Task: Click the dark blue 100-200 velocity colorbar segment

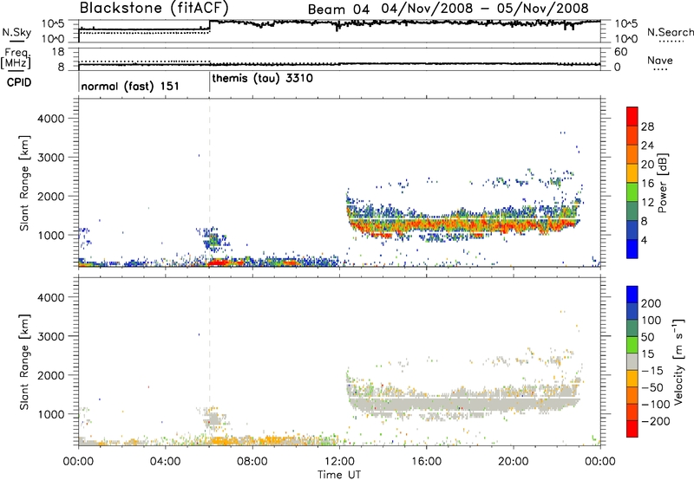Action: point(632,311)
